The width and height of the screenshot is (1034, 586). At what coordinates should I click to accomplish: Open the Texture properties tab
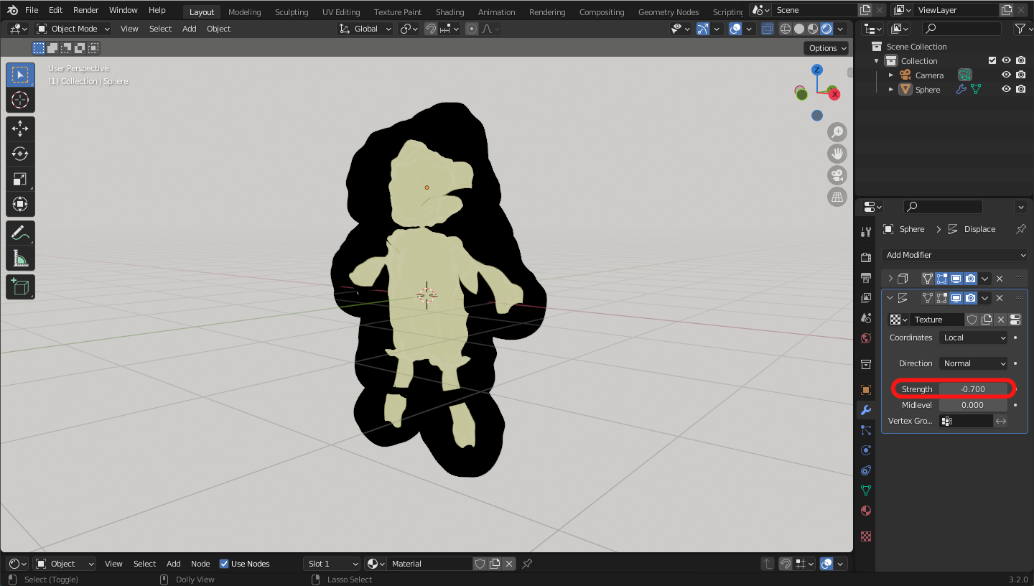(x=866, y=536)
